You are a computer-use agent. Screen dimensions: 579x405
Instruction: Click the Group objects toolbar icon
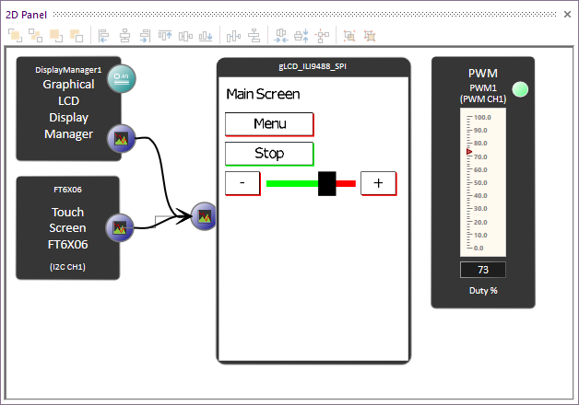click(349, 36)
